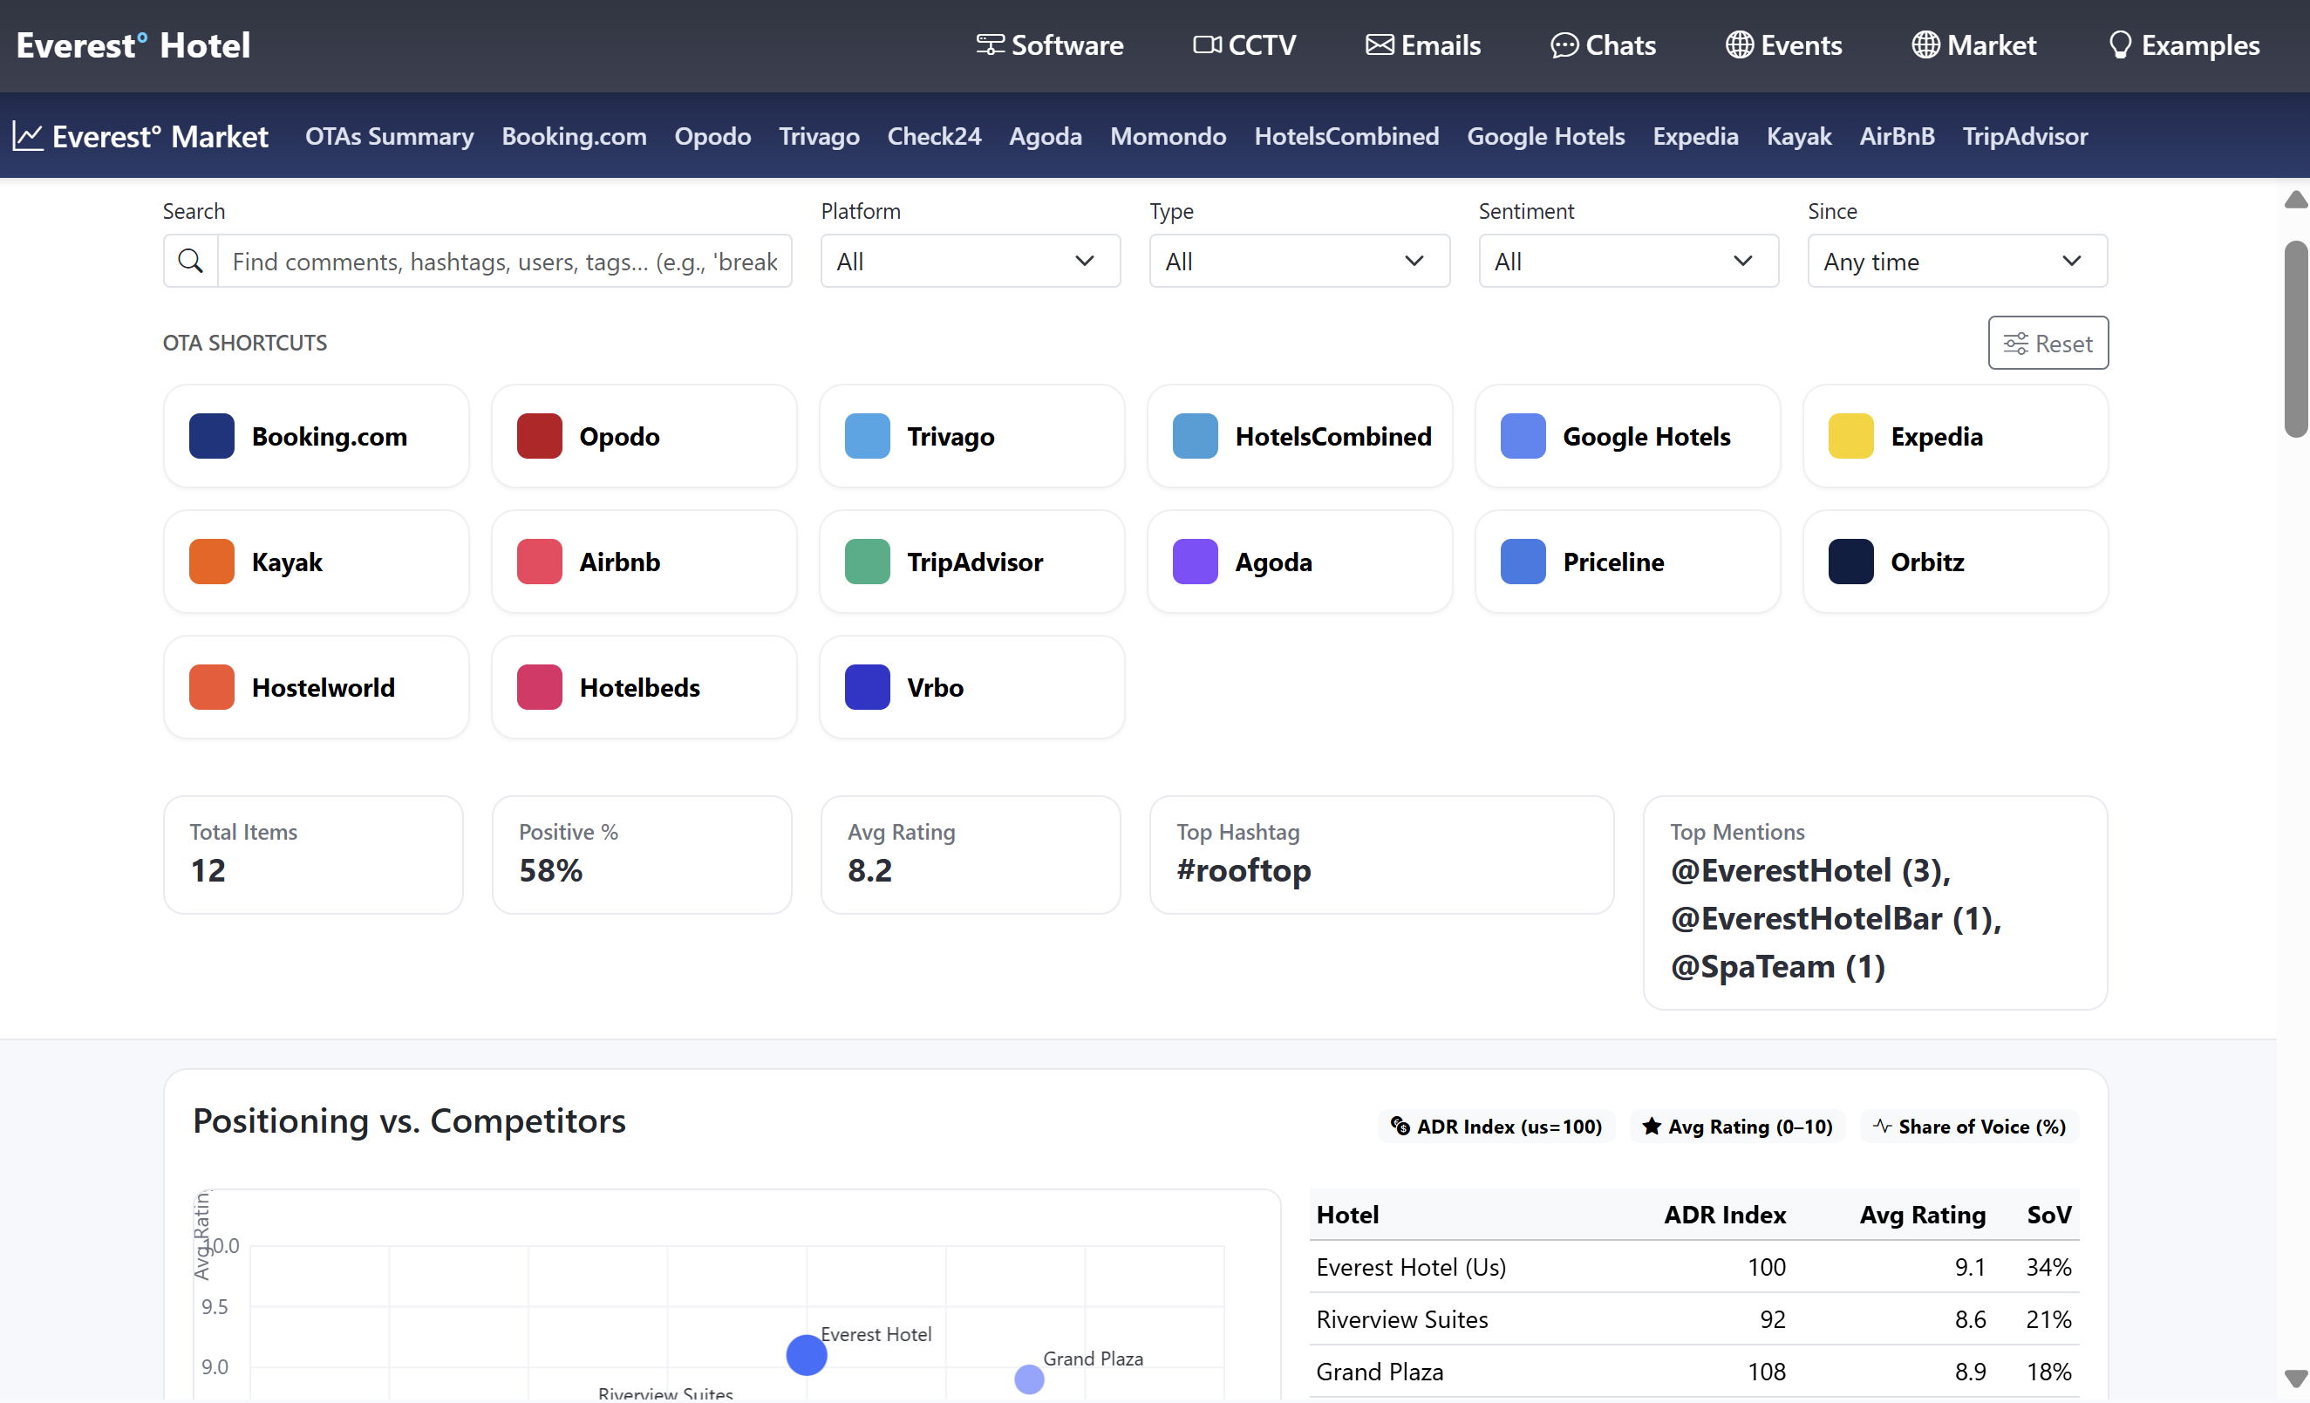Open the Platform dropdown
Image resolution: width=2310 pixels, height=1403 pixels.
click(x=970, y=262)
